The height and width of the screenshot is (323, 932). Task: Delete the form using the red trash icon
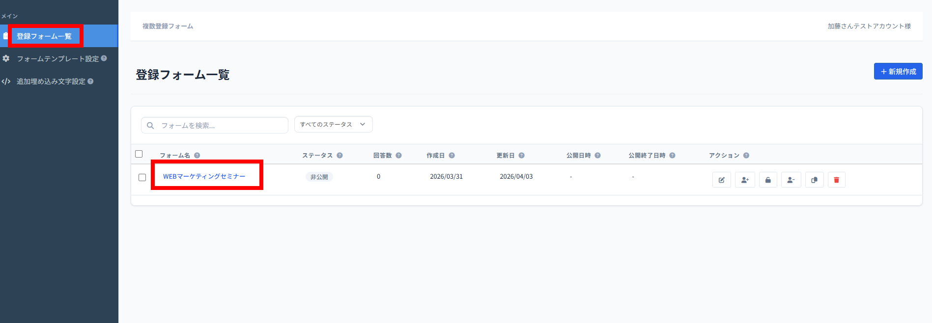(837, 180)
